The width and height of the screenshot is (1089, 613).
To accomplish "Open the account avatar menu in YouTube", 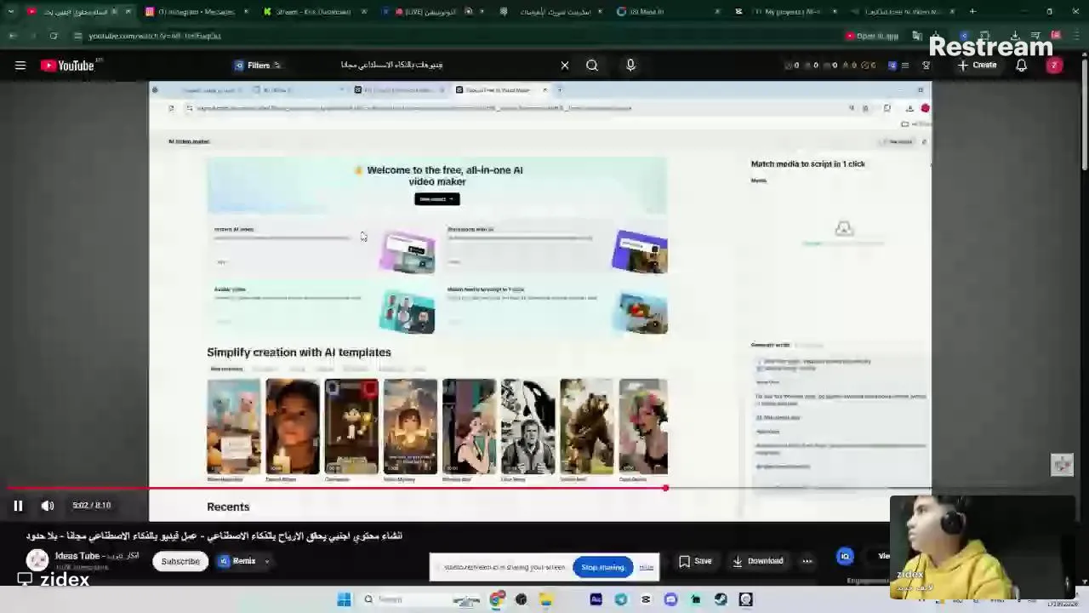I will (x=1054, y=66).
